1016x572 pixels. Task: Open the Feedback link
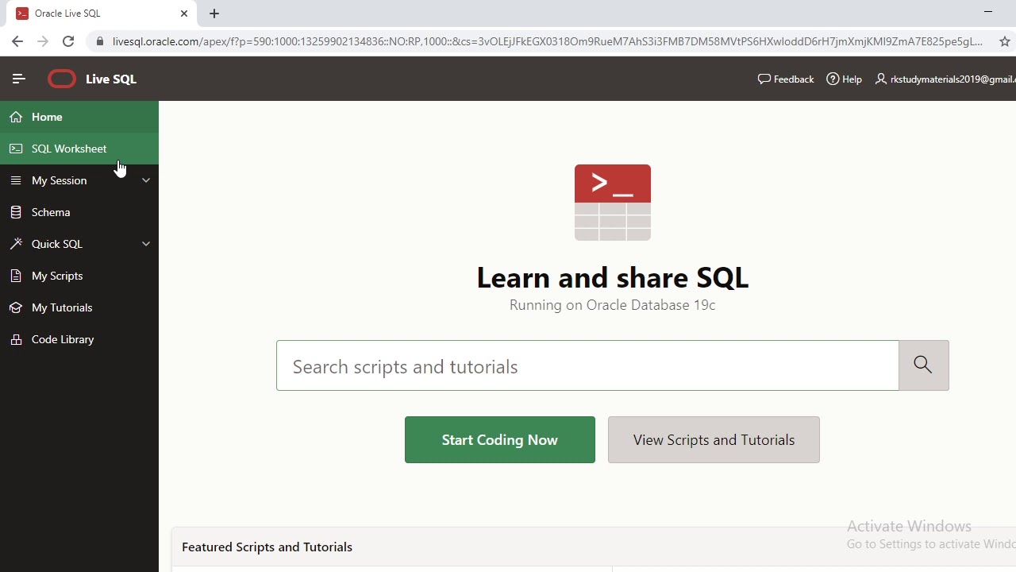tap(786, 79)
